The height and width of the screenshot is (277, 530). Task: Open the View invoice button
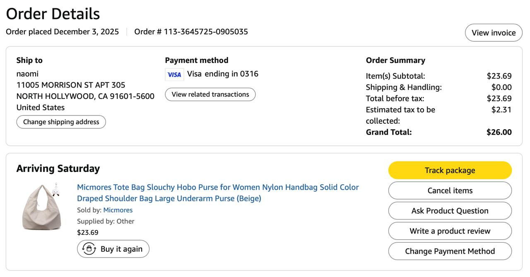click(494, 33)
